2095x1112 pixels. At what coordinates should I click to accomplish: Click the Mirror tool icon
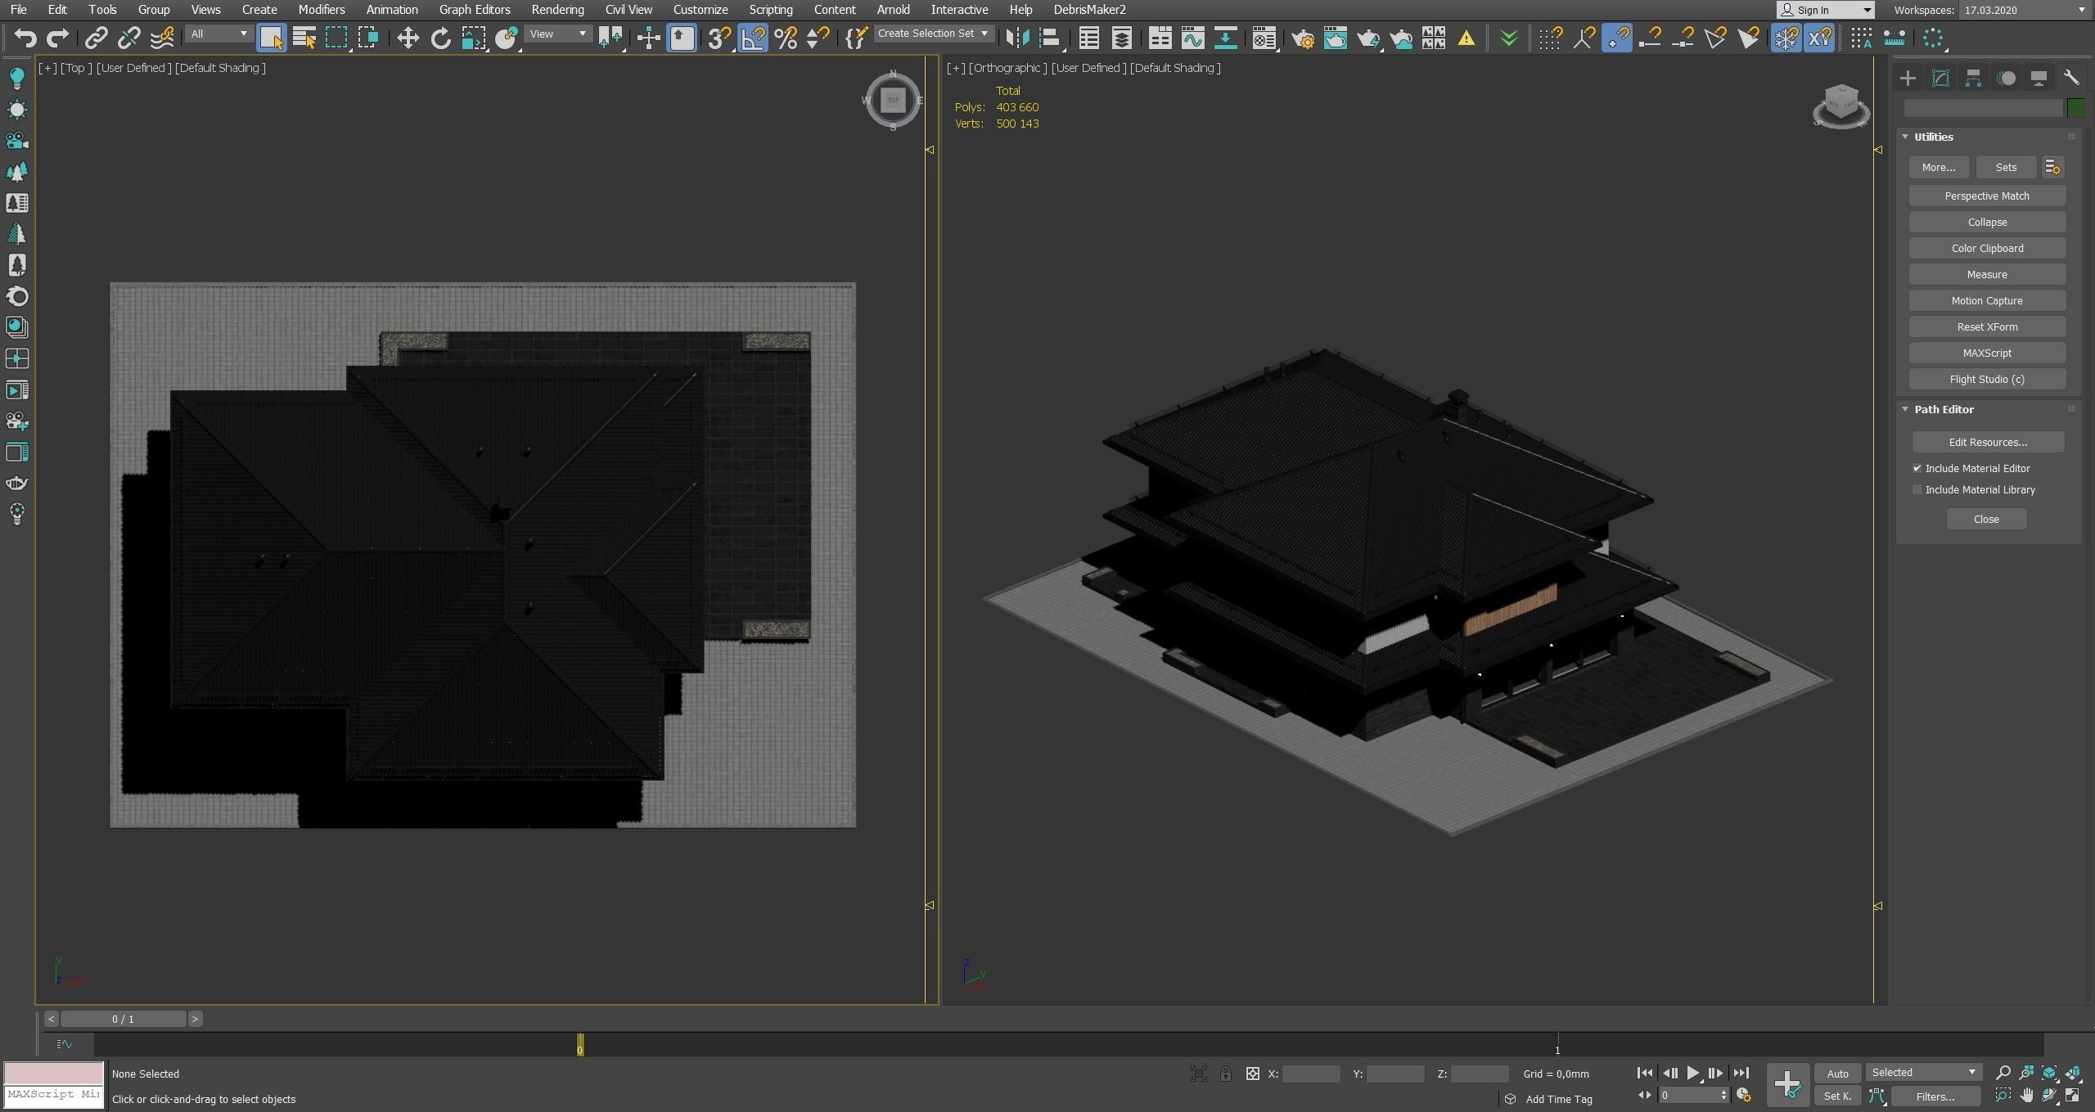coord(1016,38)
